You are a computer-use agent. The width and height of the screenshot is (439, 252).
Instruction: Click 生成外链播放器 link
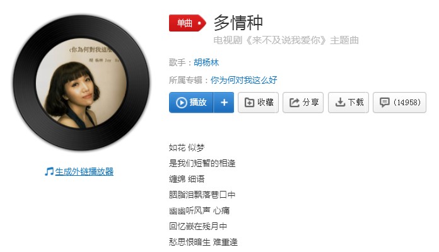(85, 171)
